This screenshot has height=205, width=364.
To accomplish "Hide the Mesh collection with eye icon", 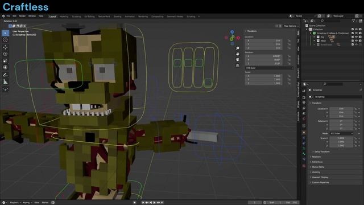I will coord(357,40).
